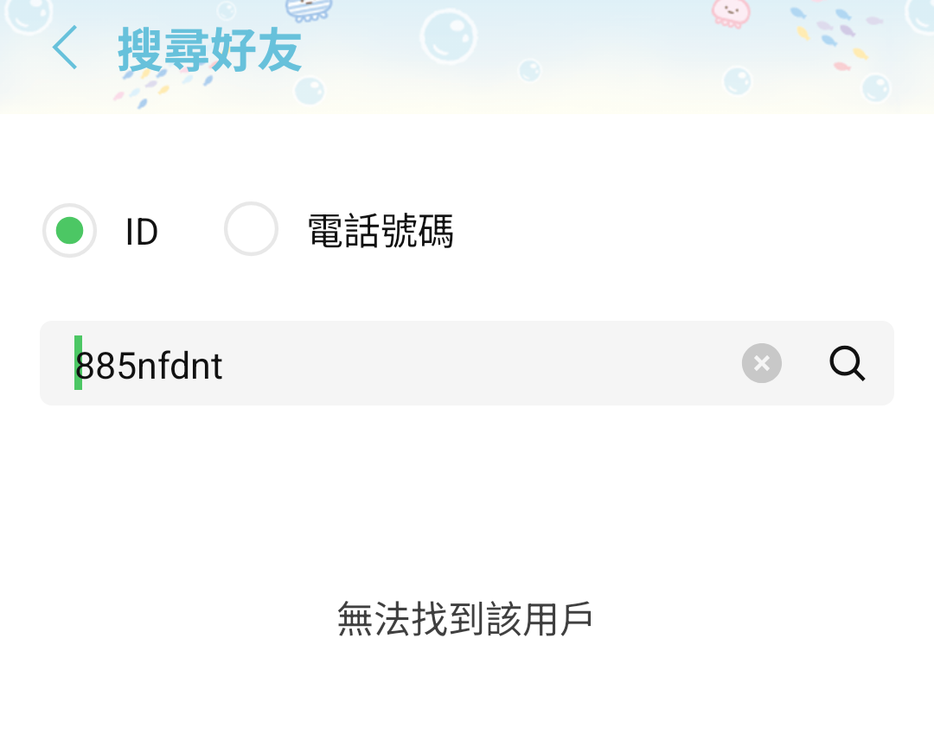Select the 電話號碼 radio button

pyautogui.click(x=251, y=228)
